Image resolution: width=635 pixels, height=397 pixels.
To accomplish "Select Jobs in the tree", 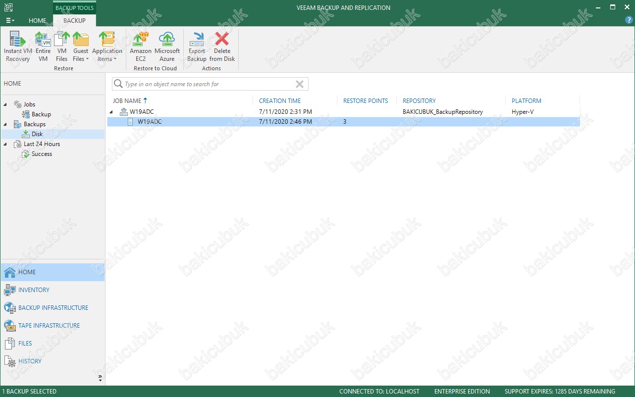I will (x=29, y=104).
